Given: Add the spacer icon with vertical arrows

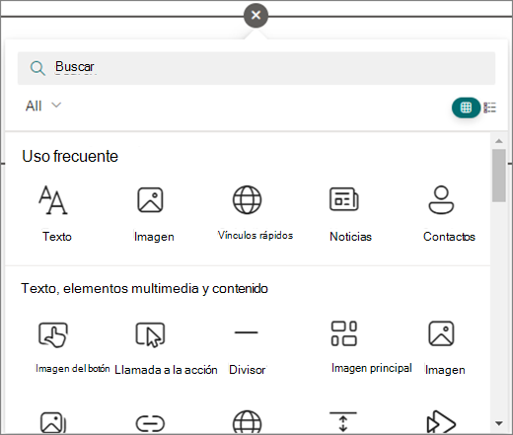Looking at the screenshot, I should (x=343, y=422).
